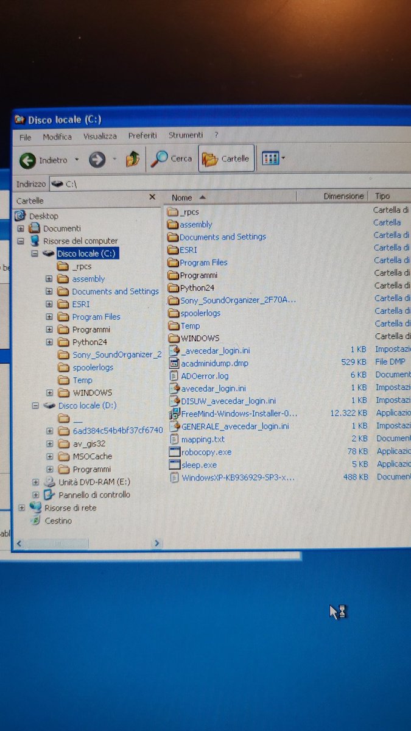This screenshot has height=731, width=411.
Task: Select acadminidump.dmp file icon
Action: pyautogui.click(x=174, y=364)
